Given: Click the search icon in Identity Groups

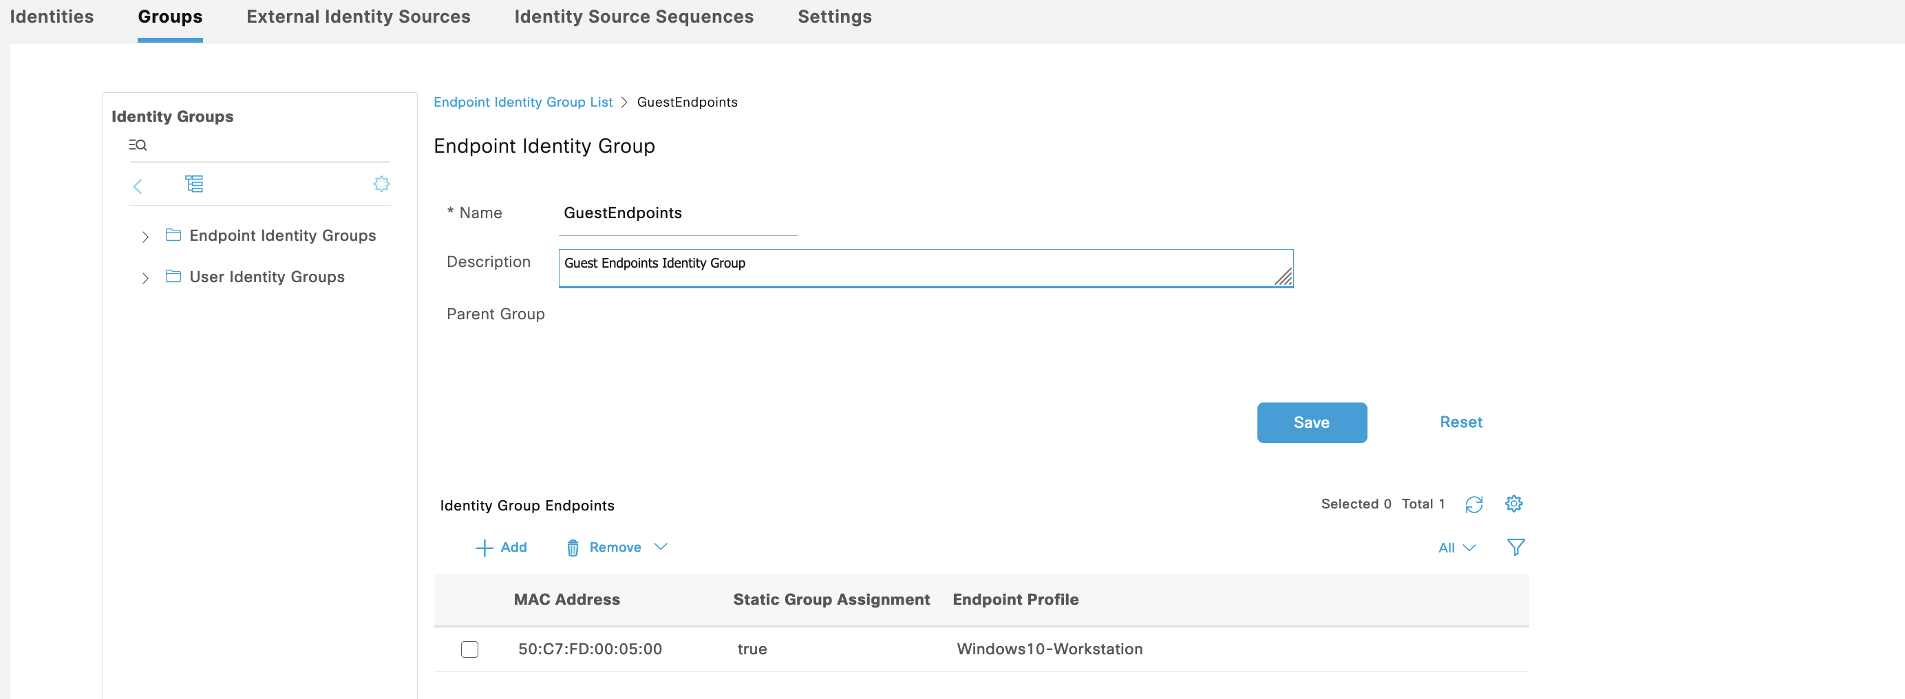Looking at the screenshot, I should (x=138, y=145).
